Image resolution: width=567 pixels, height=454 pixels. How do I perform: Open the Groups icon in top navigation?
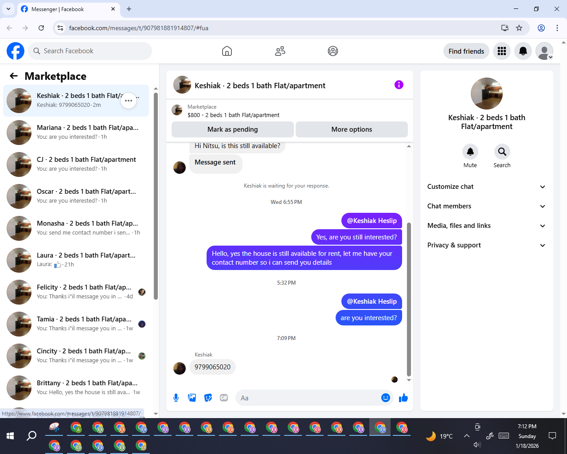click(x=333, y=51)
